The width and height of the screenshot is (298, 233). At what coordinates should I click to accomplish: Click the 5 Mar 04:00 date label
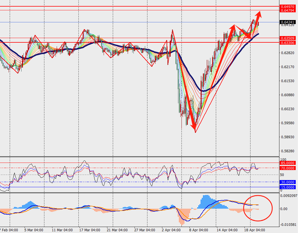[x=34, y=230]
